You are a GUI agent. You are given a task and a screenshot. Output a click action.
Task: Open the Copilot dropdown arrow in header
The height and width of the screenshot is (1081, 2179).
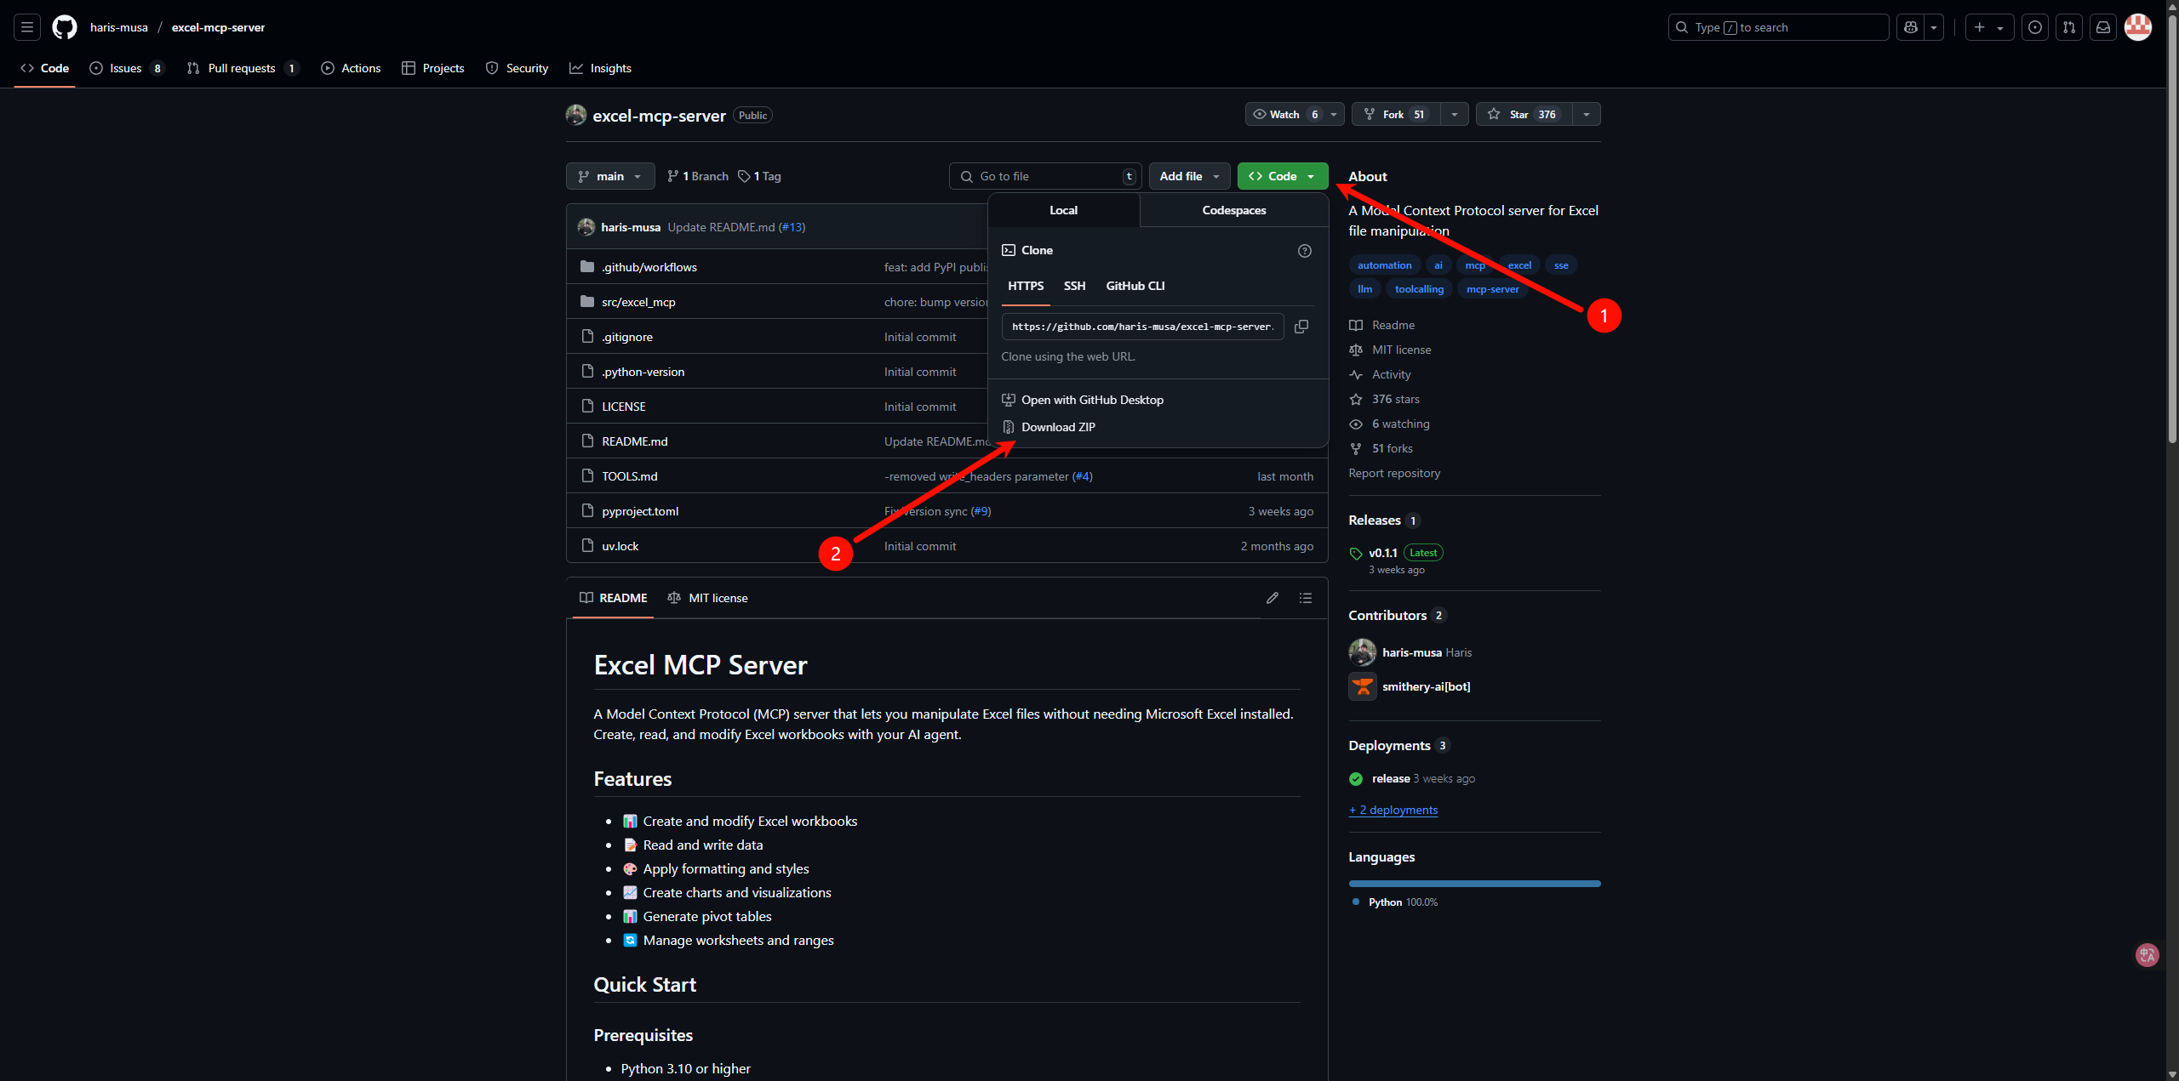pyautogui.click(x=1935, y=27)
